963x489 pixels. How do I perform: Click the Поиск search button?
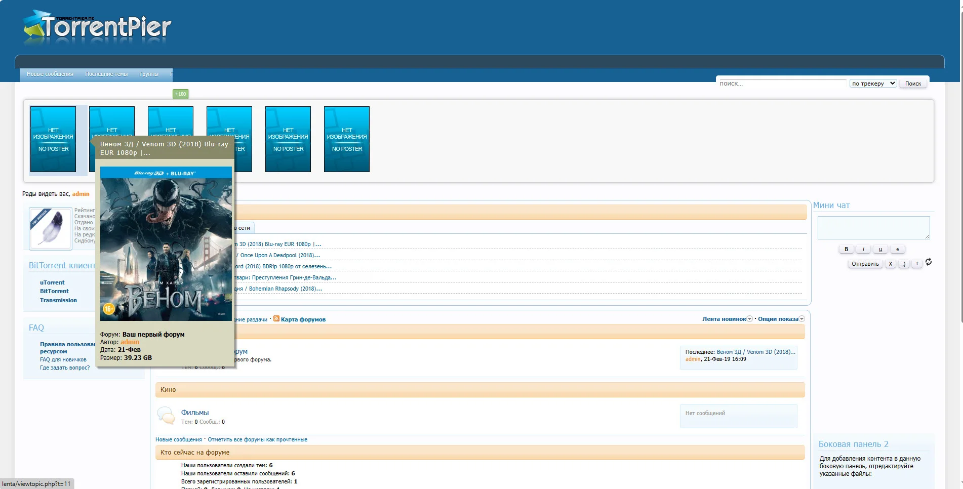pyautogui.click(x=913, y=84)
